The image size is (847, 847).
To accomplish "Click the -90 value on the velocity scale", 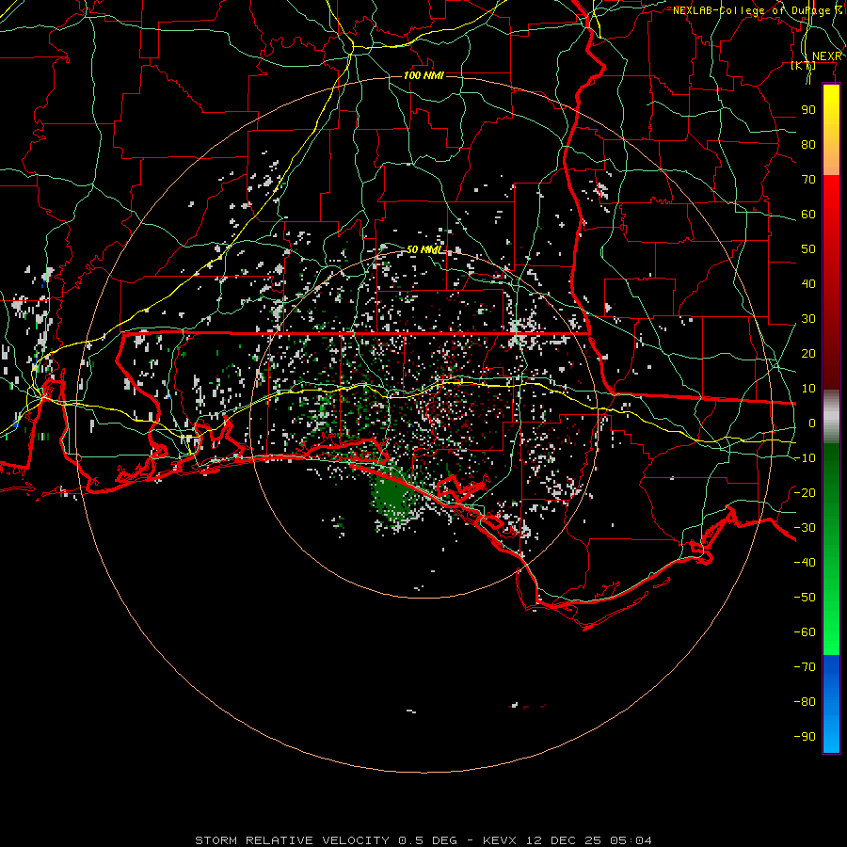I will point(805,737).
